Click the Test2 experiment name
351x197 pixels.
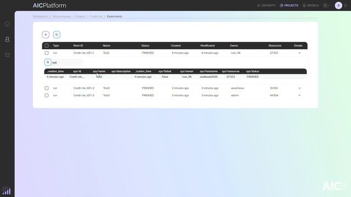coord(106,88)
